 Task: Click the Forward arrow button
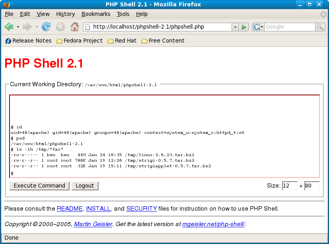(x=27, y=27)
